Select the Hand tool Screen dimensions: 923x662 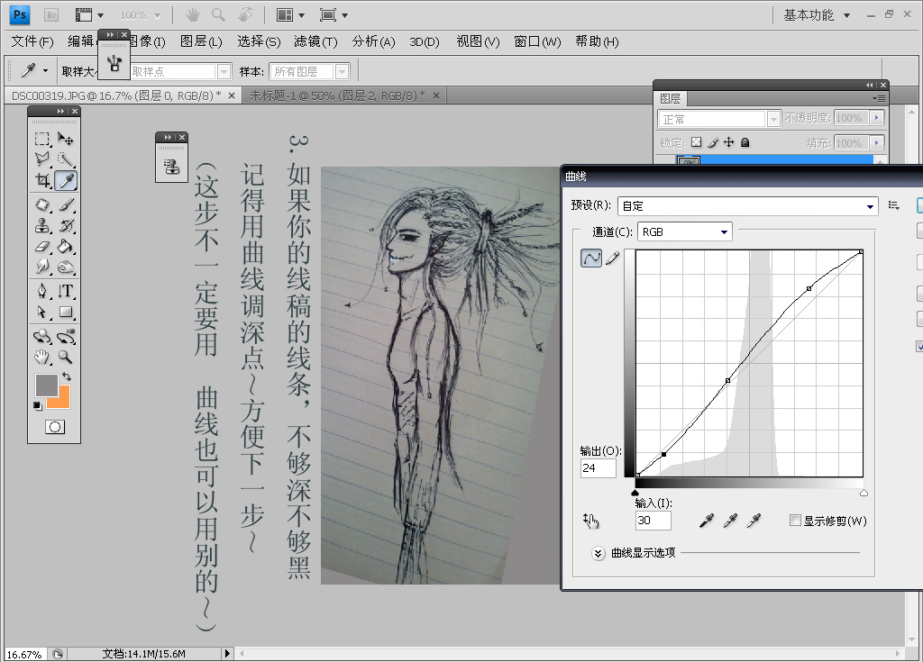pyautogui.click(x=42, y=358)
